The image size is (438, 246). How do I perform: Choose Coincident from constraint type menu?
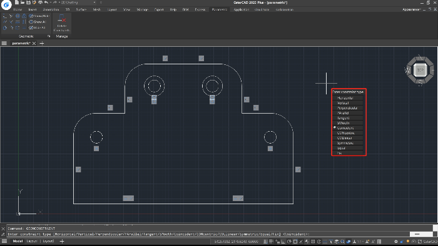[x=348, y=128]
